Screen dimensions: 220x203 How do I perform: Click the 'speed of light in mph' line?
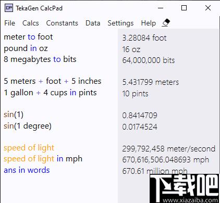[43, 159]
